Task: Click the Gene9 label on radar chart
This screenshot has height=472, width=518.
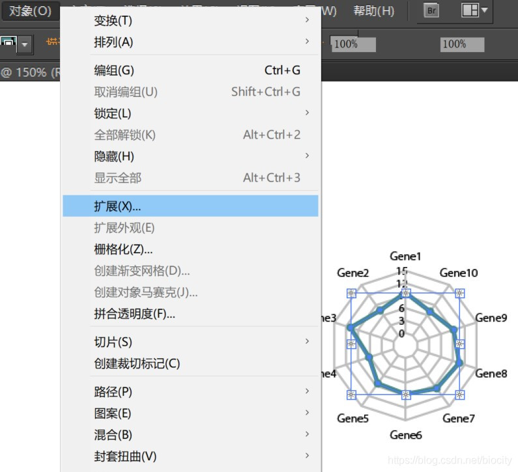Action: click(x=491, y=318)
